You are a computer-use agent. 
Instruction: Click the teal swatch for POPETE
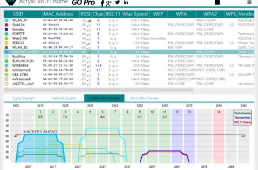tap(7, 34)
